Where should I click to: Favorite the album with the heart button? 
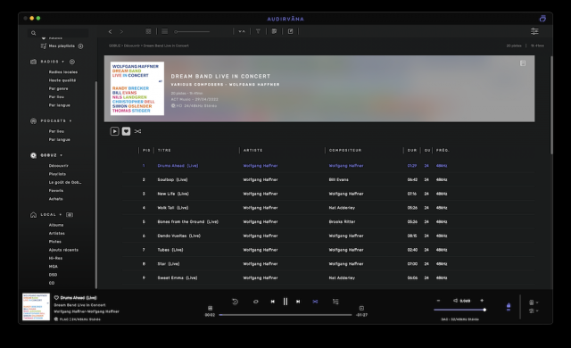coord(126,131)
